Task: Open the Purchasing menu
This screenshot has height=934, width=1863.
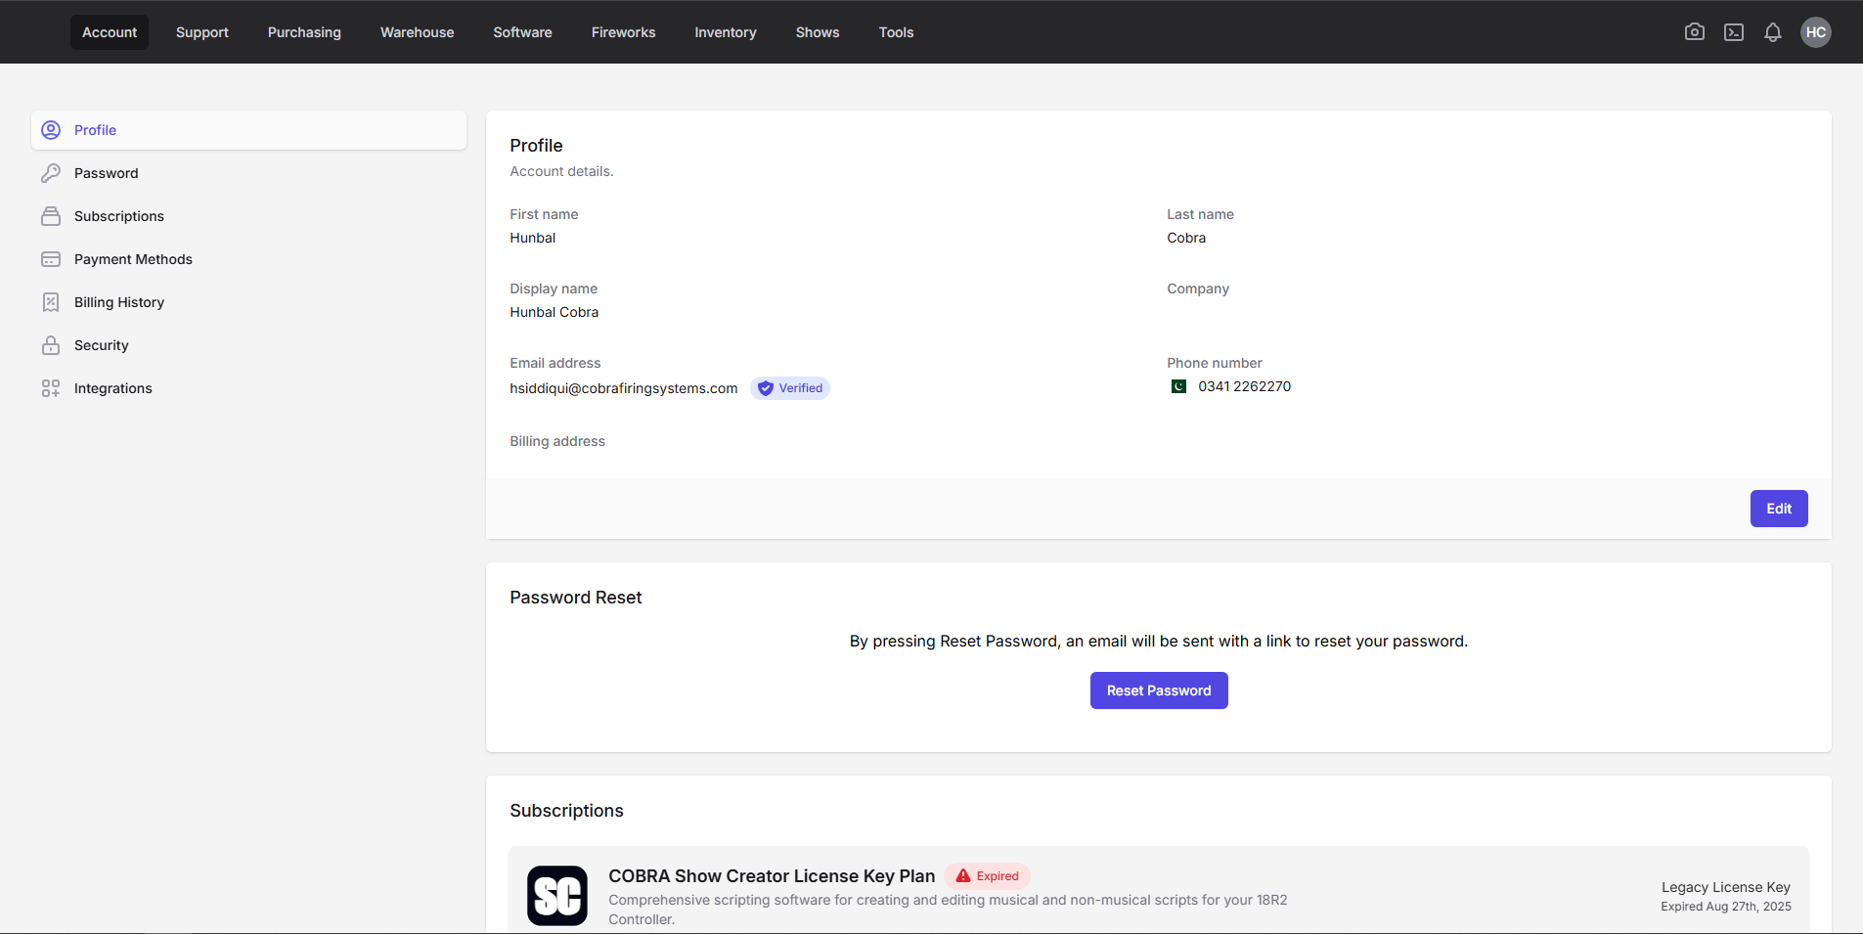Action: pyautogui.click(x=304, y=32)
